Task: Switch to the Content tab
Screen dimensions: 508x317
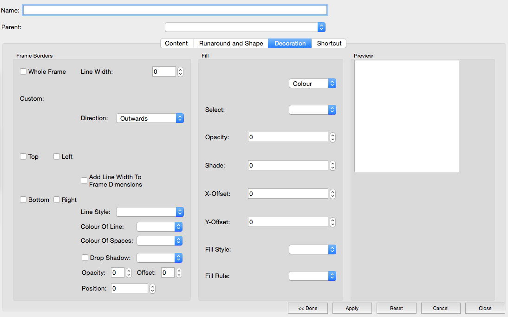Action: [x=176, y=43]
